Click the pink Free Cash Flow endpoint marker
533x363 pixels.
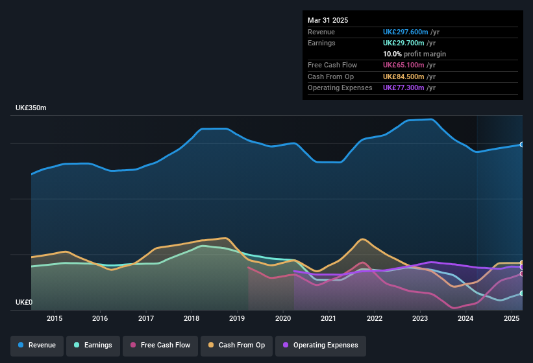522,274
